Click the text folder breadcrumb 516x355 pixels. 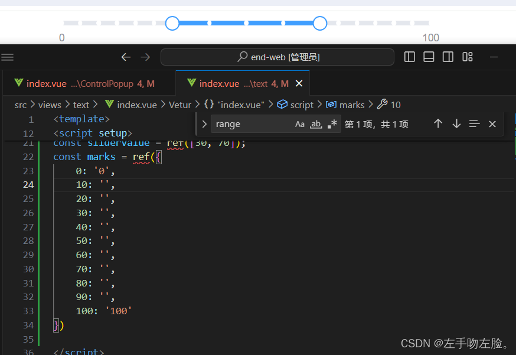click(81, 105)
